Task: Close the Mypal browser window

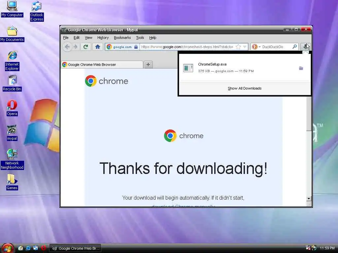Action: coord(306,29)
